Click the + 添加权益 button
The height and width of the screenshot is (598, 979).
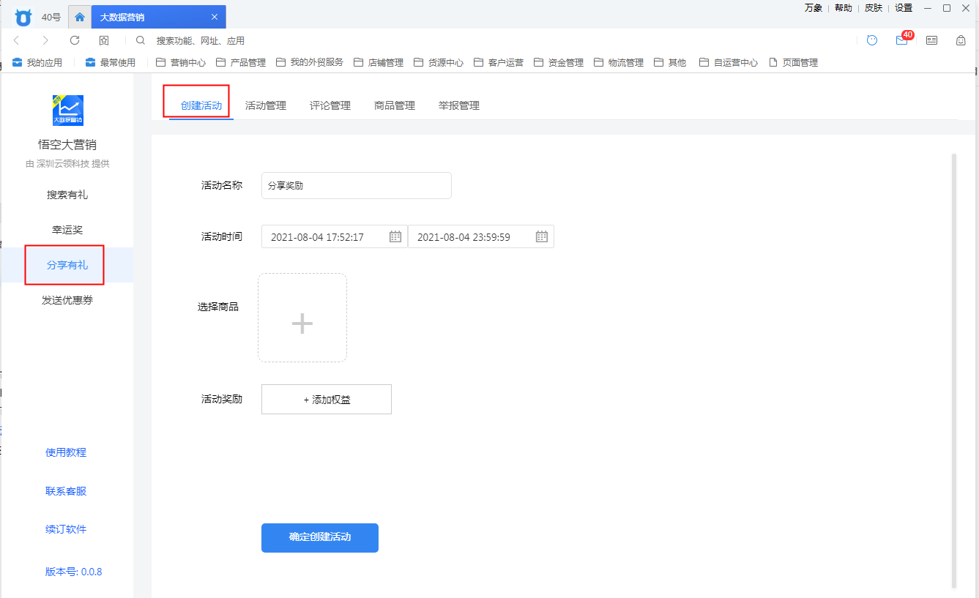[x=327, y=400]
